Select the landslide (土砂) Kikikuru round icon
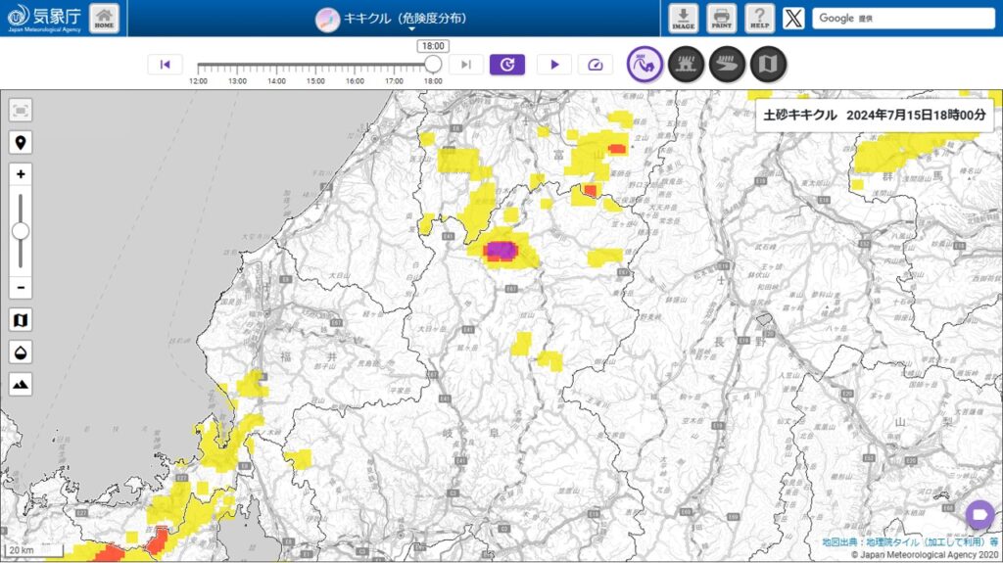 point(645,64)
